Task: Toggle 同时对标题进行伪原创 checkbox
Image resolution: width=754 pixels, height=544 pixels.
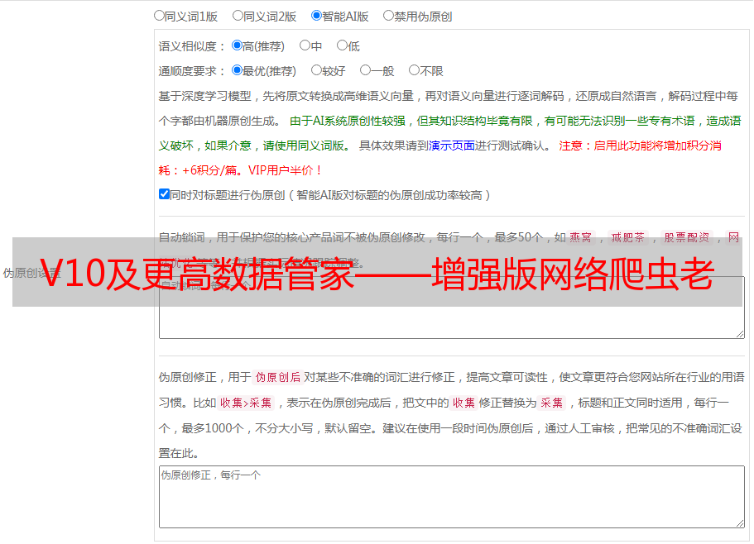Action: coord(164,194)
